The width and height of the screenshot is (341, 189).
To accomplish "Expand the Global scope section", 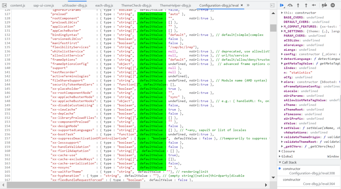I will 280,156.
